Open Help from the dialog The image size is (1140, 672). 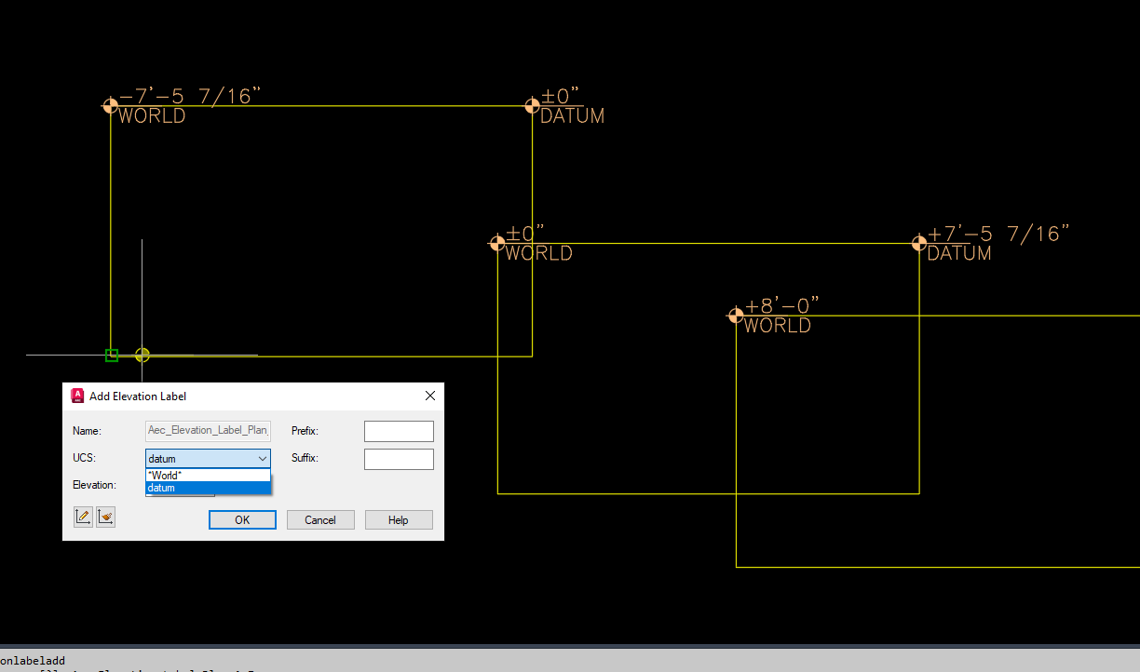pyautogui.click(x=399, y=519)
